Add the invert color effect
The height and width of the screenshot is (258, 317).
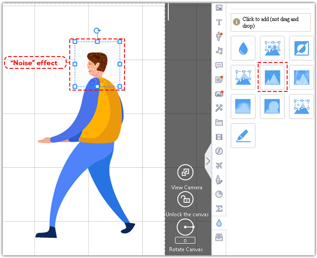(302, 48)
